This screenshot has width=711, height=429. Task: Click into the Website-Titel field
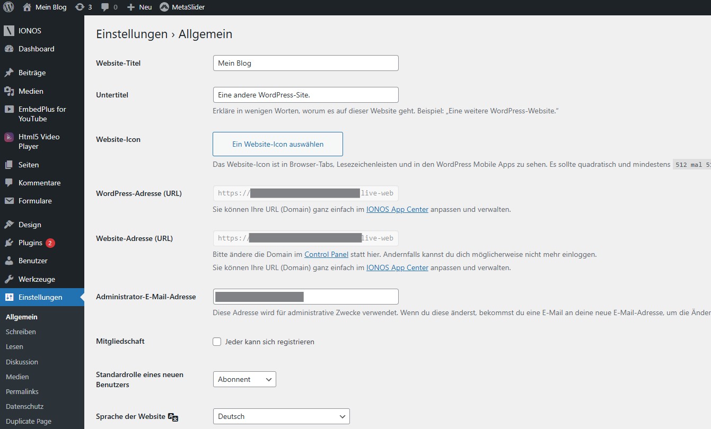[x=305, y=63]
